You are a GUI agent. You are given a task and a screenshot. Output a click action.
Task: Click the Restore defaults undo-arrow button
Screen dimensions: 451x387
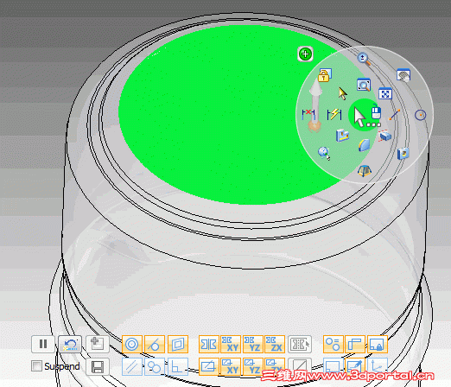70,344
